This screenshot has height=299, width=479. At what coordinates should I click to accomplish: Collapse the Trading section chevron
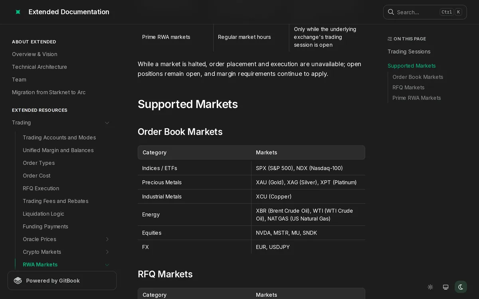pyautogui.click(x=107, y=123)
